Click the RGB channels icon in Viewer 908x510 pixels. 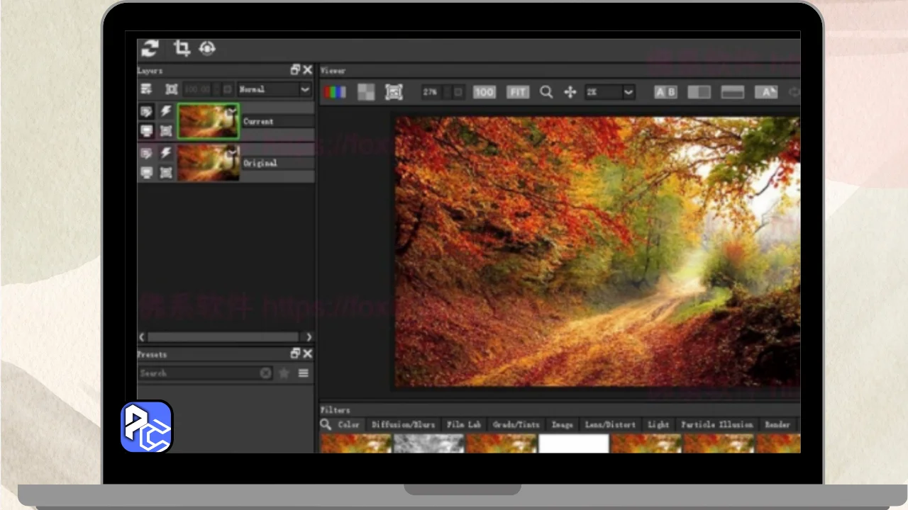click(x=335, y=92)
